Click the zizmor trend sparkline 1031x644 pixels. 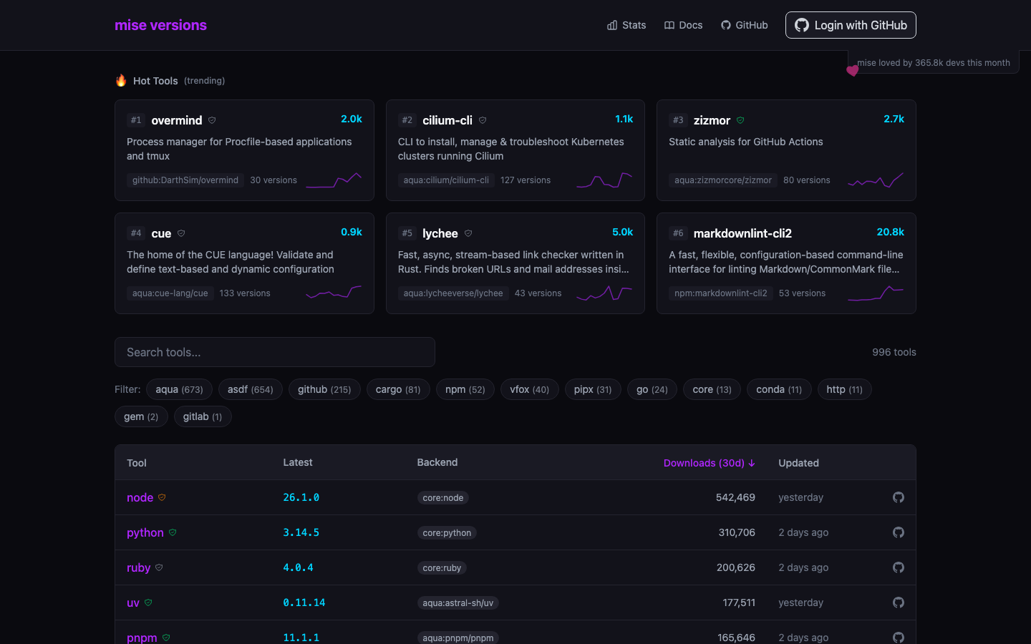click(876, 180)
